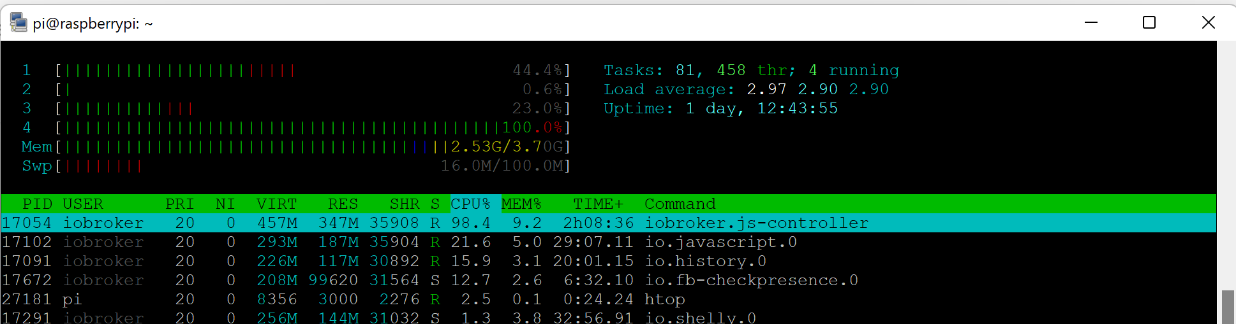Image resolution: width=1236 pixels, height=324 pixels.
Task: Click PID 17672 cell
Action: point(27,280)
